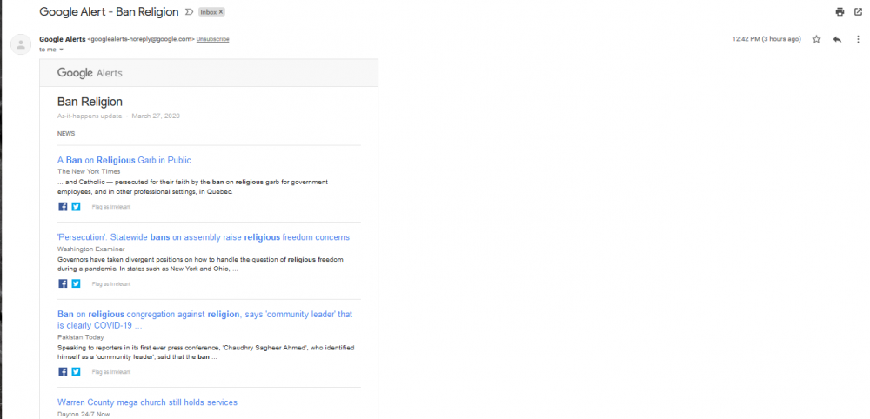Click the sender's profile avatar
Image resolution: width=870 pixels, height=419 pixels.
tap(21, 44)
